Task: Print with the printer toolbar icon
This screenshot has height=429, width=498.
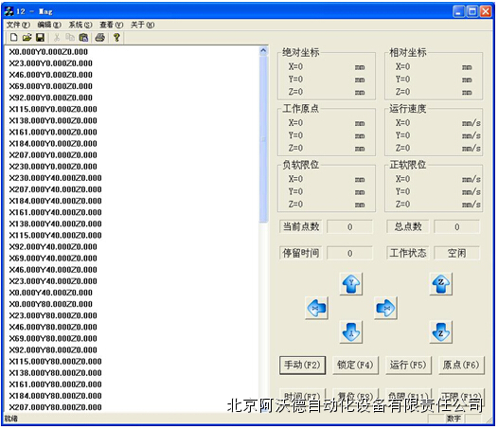Action: (x=100, y=38)
